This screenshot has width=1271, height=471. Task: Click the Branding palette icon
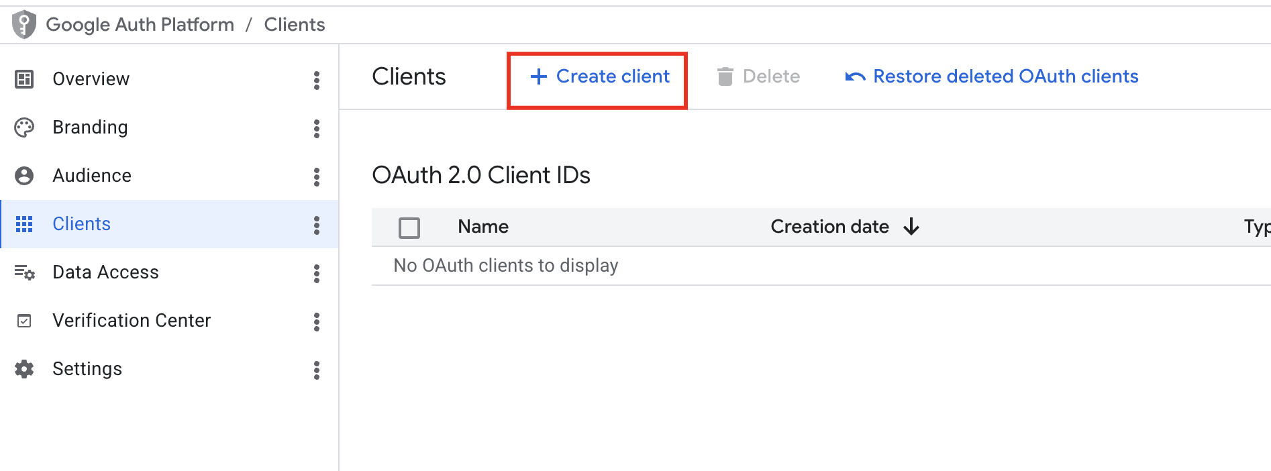pyautogui.click(x=24, y=127)
